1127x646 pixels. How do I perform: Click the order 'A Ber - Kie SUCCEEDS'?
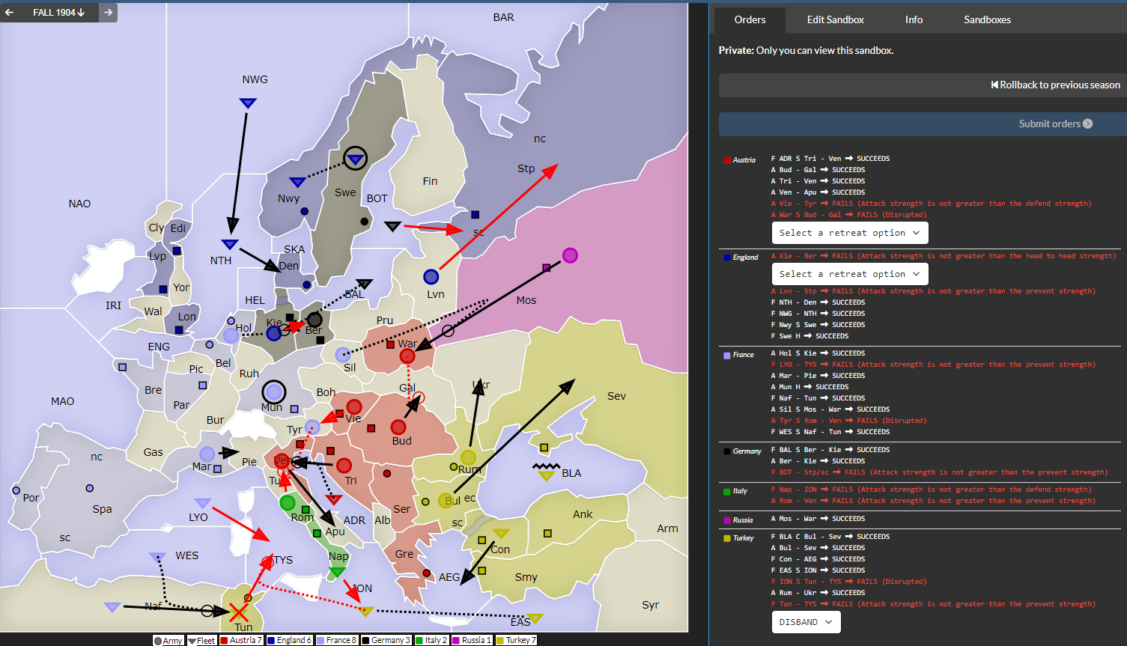coord(818,461)
